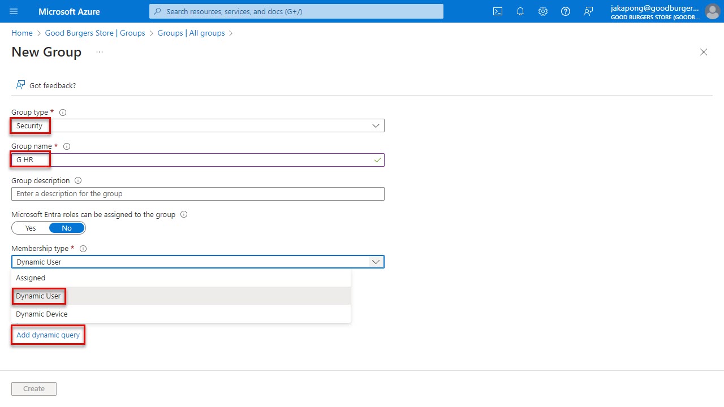The image size is (724, 407).
Task: Select Dynamic Device membership type
Action: click(41, 314)
